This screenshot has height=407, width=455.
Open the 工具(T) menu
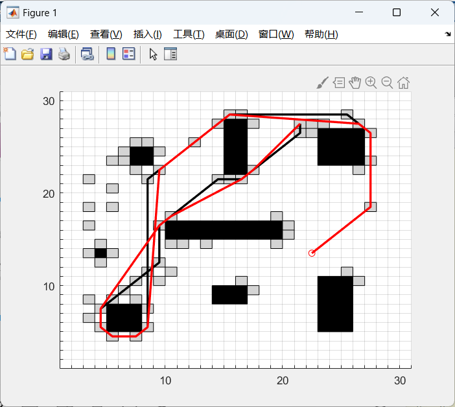[189, 34]
